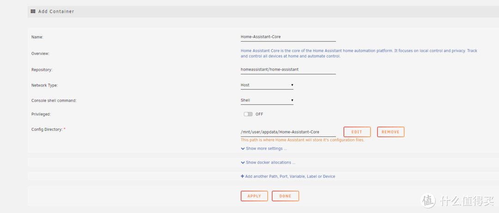
Task: Click the Config Directory path field
Action: pos(288,132)
